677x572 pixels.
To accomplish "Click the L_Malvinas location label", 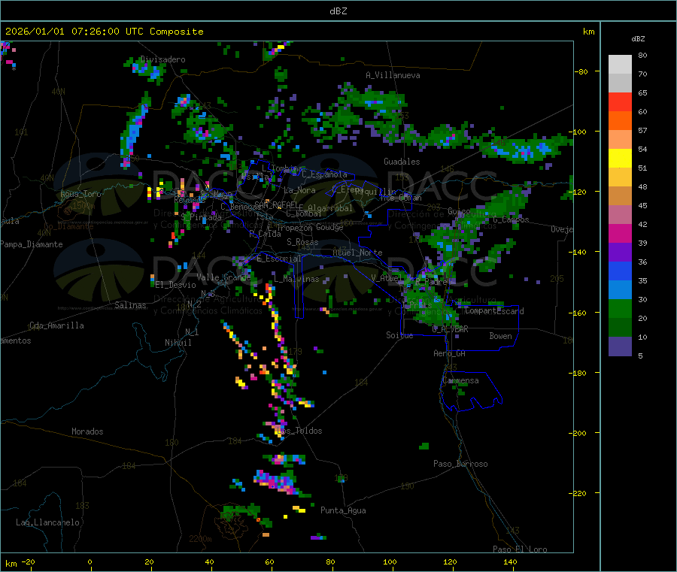I will coord(296,279).
